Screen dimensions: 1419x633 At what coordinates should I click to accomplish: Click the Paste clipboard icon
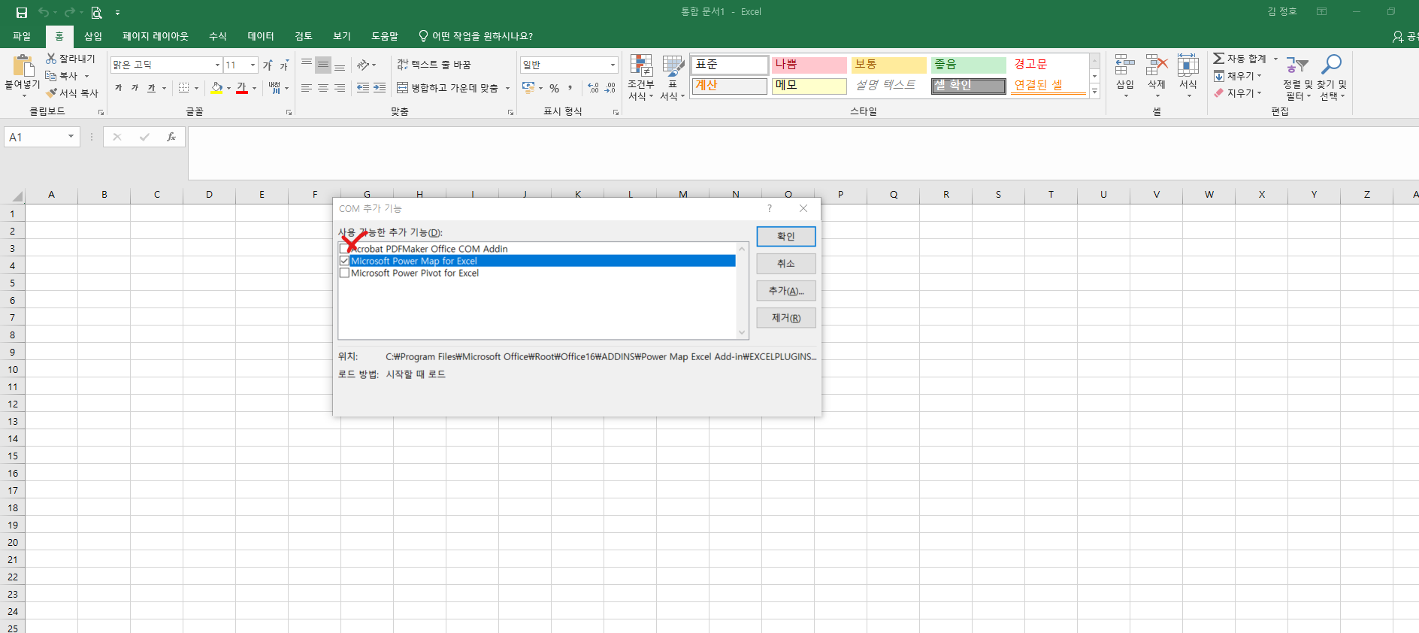click(x=23, y=66)
